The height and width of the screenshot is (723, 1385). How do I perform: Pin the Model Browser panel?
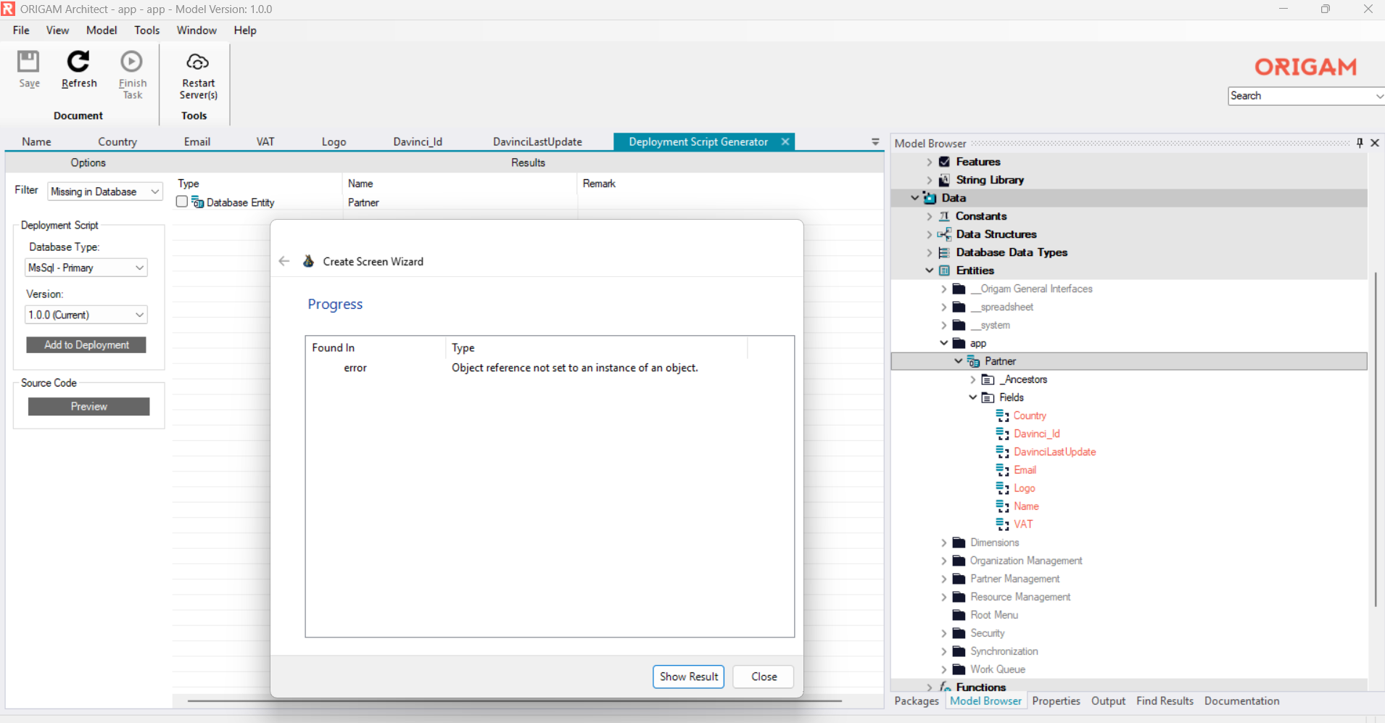coord(1360,143)
